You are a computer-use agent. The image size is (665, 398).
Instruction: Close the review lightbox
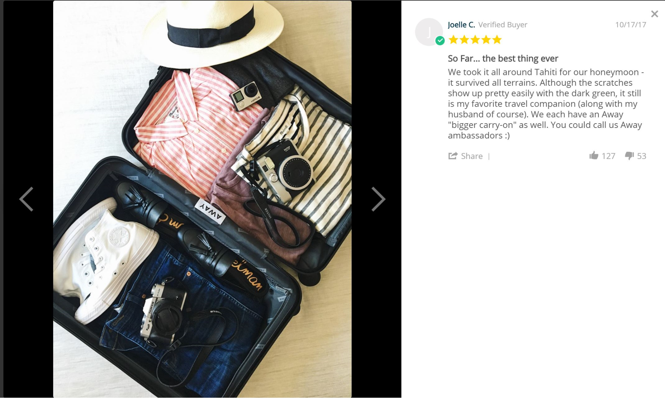pyautogui.click(x=654, y=14)
